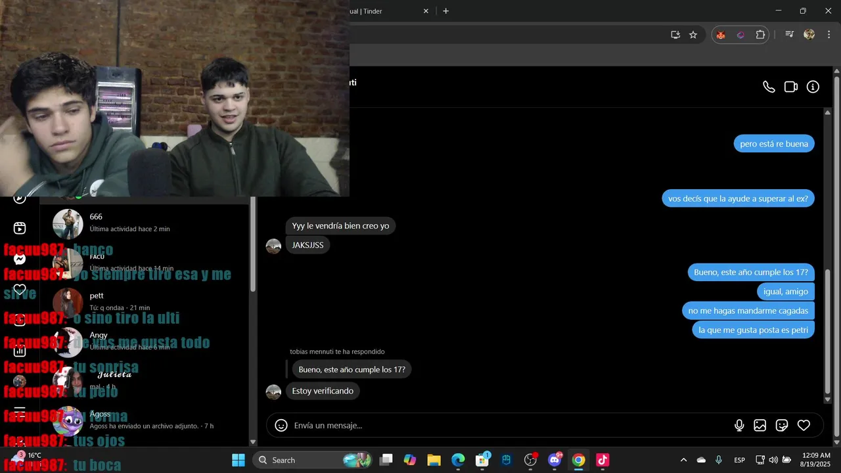Screen dimensions: 841x473
Task: Open the Chrome profile avatar
Action: (809, 34)
